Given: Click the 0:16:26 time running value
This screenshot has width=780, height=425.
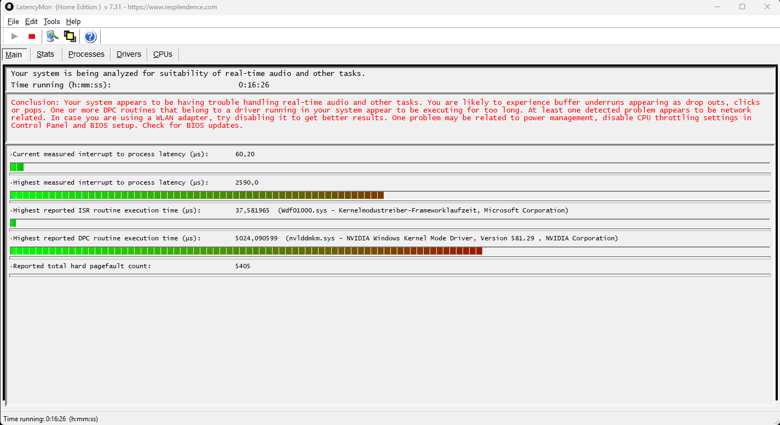Looking at the screenshot, I should pyautogui.click(x=254, y=85).
